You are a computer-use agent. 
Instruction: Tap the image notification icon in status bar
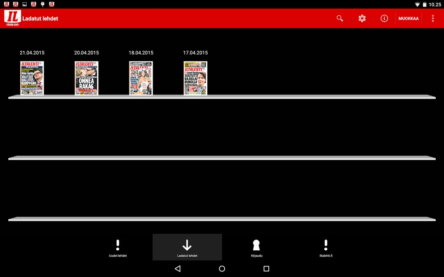pyautogui.click(x=25, y=4)
